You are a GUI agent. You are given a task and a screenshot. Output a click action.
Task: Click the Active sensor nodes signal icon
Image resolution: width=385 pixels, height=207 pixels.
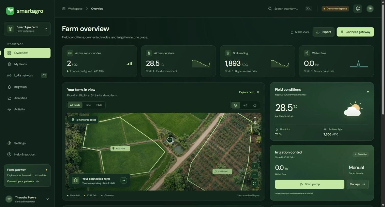tap(70, 53)
